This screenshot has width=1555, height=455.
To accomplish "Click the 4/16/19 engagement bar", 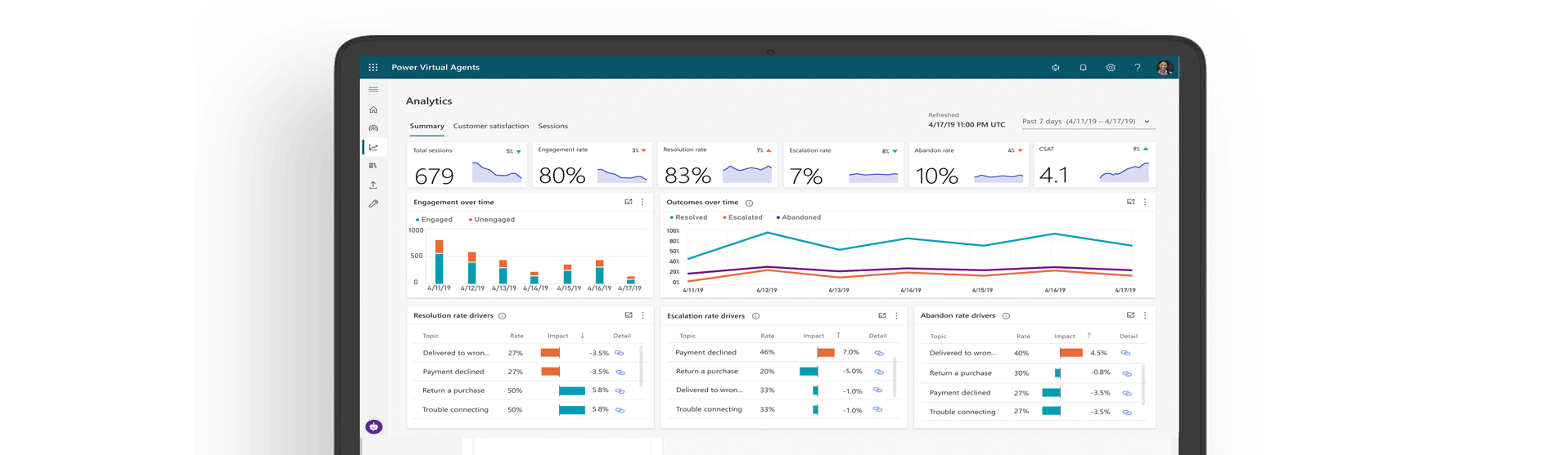I will coord(599,272).
